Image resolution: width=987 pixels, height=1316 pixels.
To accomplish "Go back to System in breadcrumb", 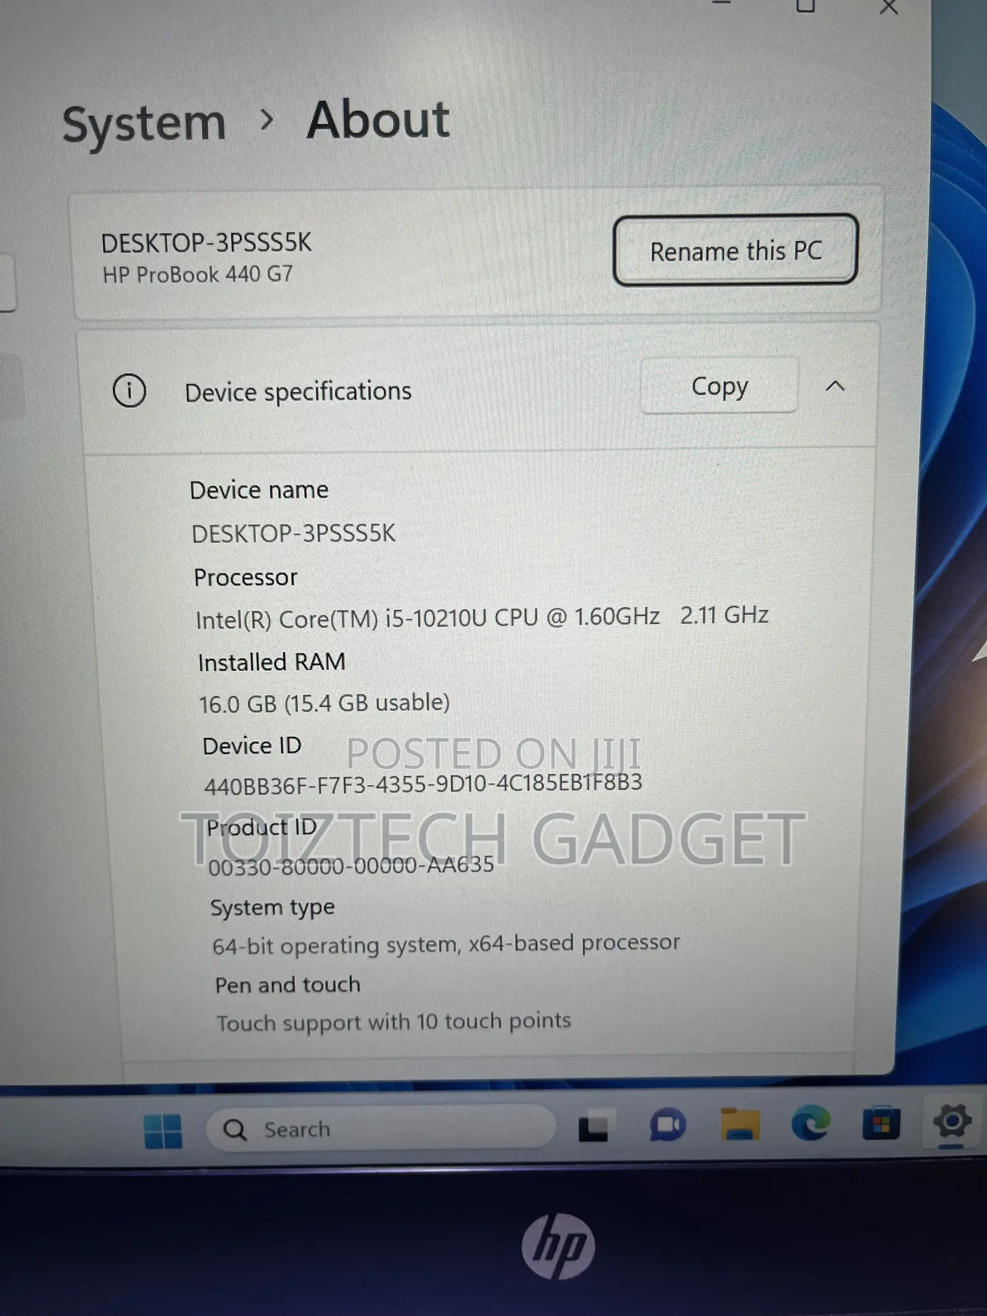I will (144, 125).
